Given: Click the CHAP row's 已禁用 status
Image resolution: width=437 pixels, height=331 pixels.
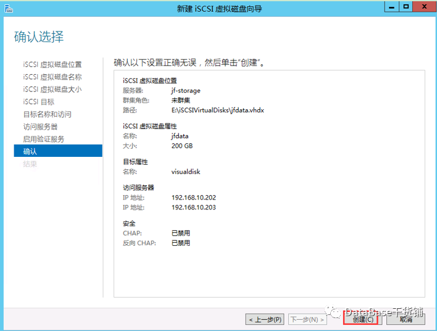Looking at the screenshot, I should 181,233.
